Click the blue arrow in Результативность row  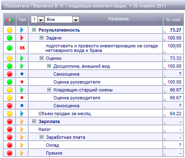point(22,30)
